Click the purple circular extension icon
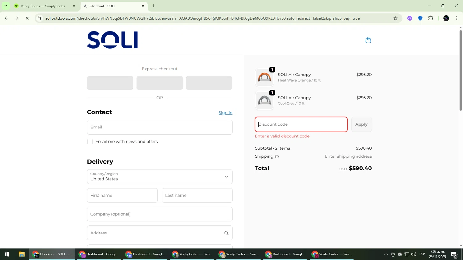 (x=410, y=18)
